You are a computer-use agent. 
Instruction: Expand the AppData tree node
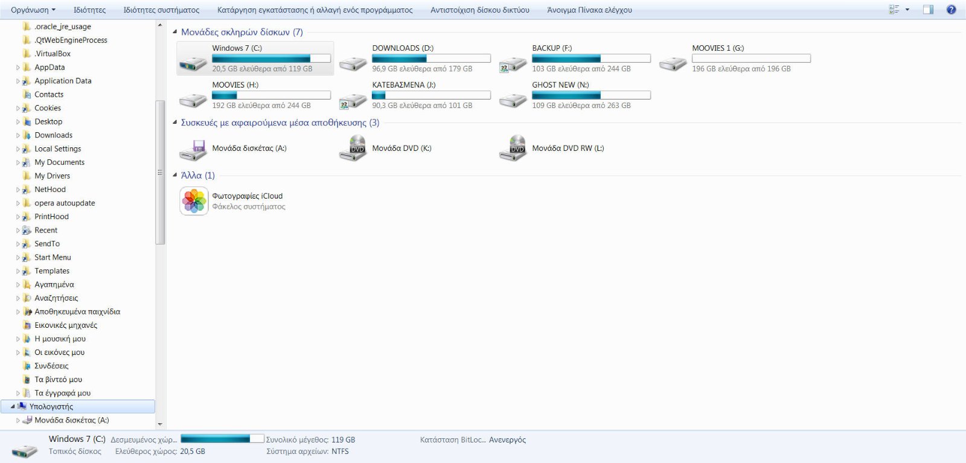(18, 68)
